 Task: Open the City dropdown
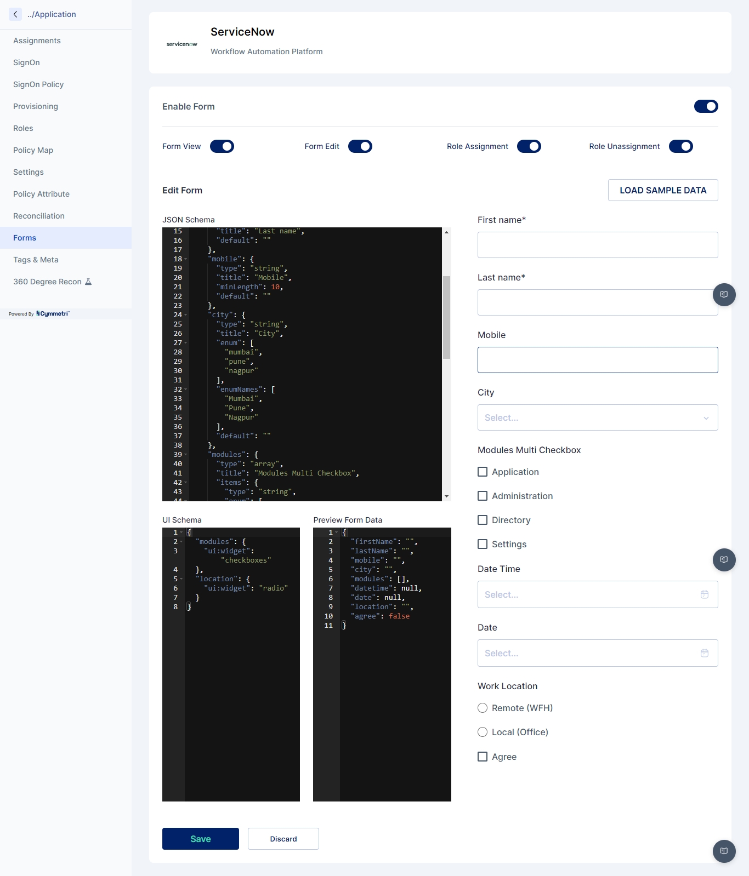[597, 417]
